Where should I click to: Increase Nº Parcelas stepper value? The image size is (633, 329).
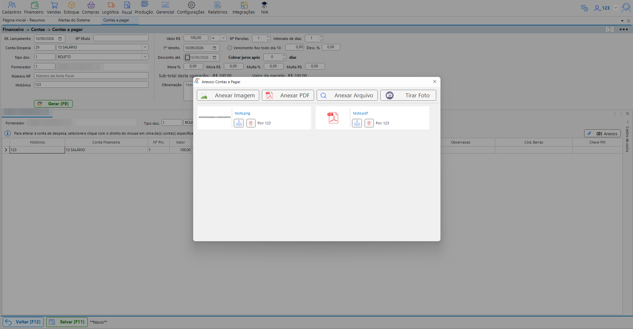[268, 37]
